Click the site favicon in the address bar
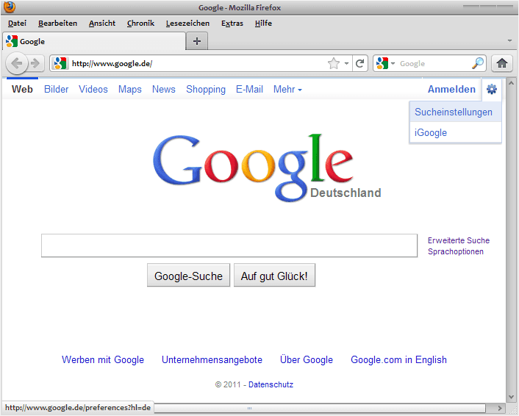Screen dimensions: 519x416 (60, 63)
